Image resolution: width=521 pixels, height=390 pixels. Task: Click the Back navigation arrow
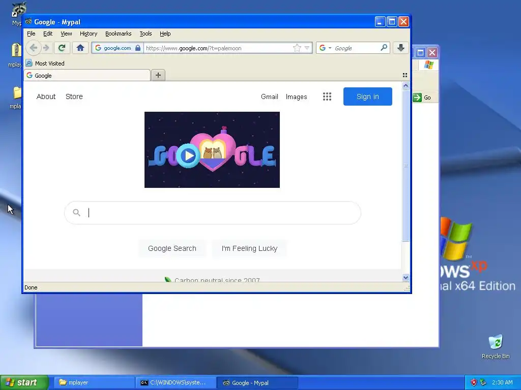33,48
